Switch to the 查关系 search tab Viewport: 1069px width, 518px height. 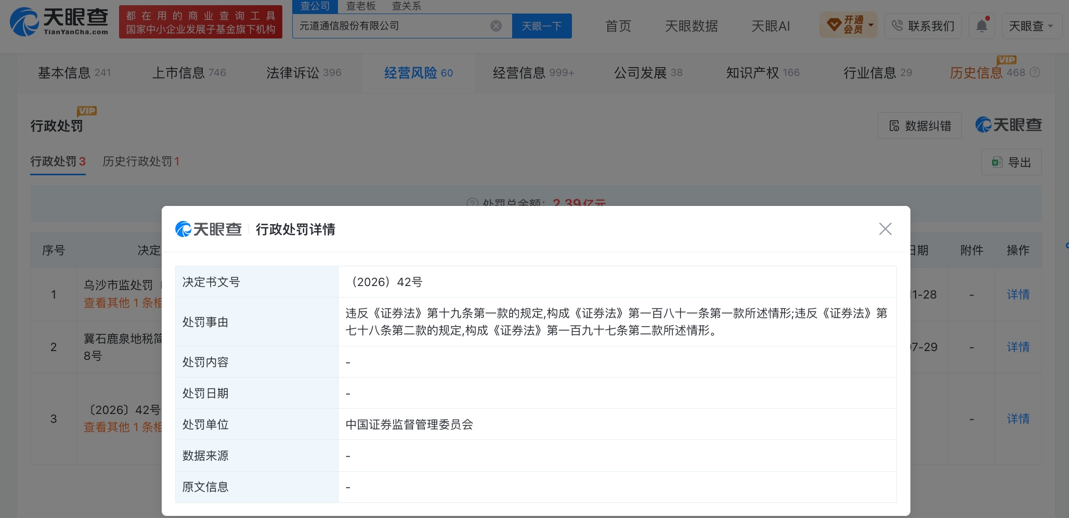point(406,6)
